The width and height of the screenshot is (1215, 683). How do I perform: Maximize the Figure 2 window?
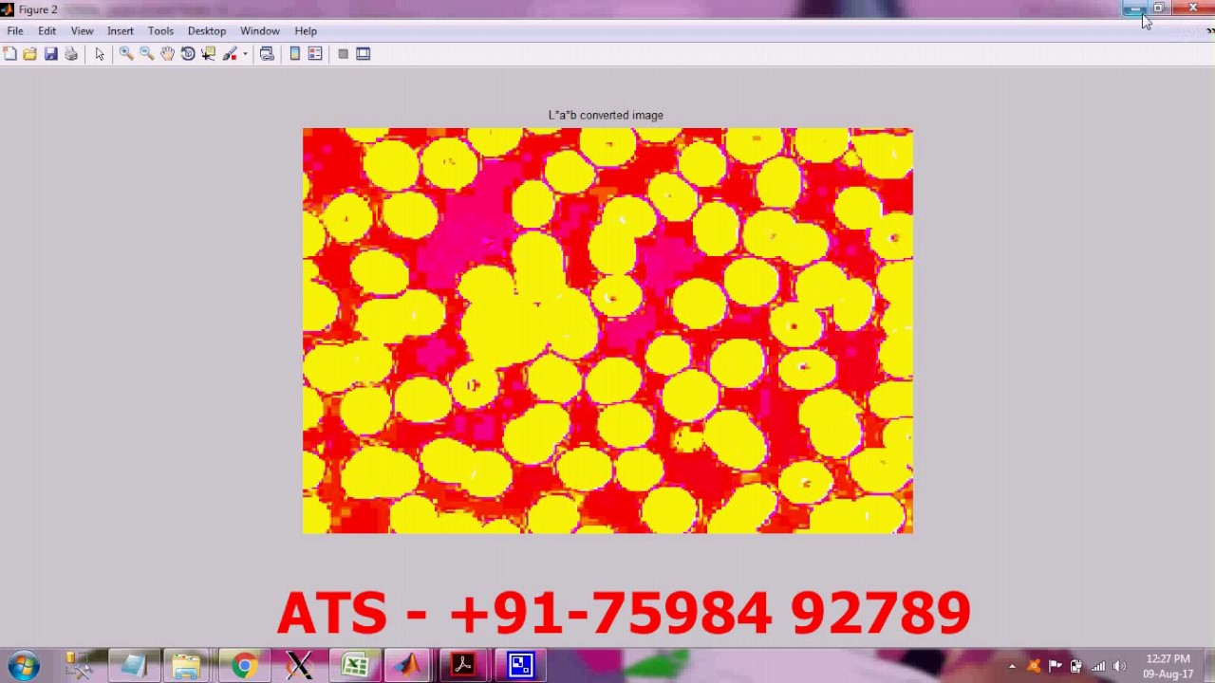coord(1159,9)
